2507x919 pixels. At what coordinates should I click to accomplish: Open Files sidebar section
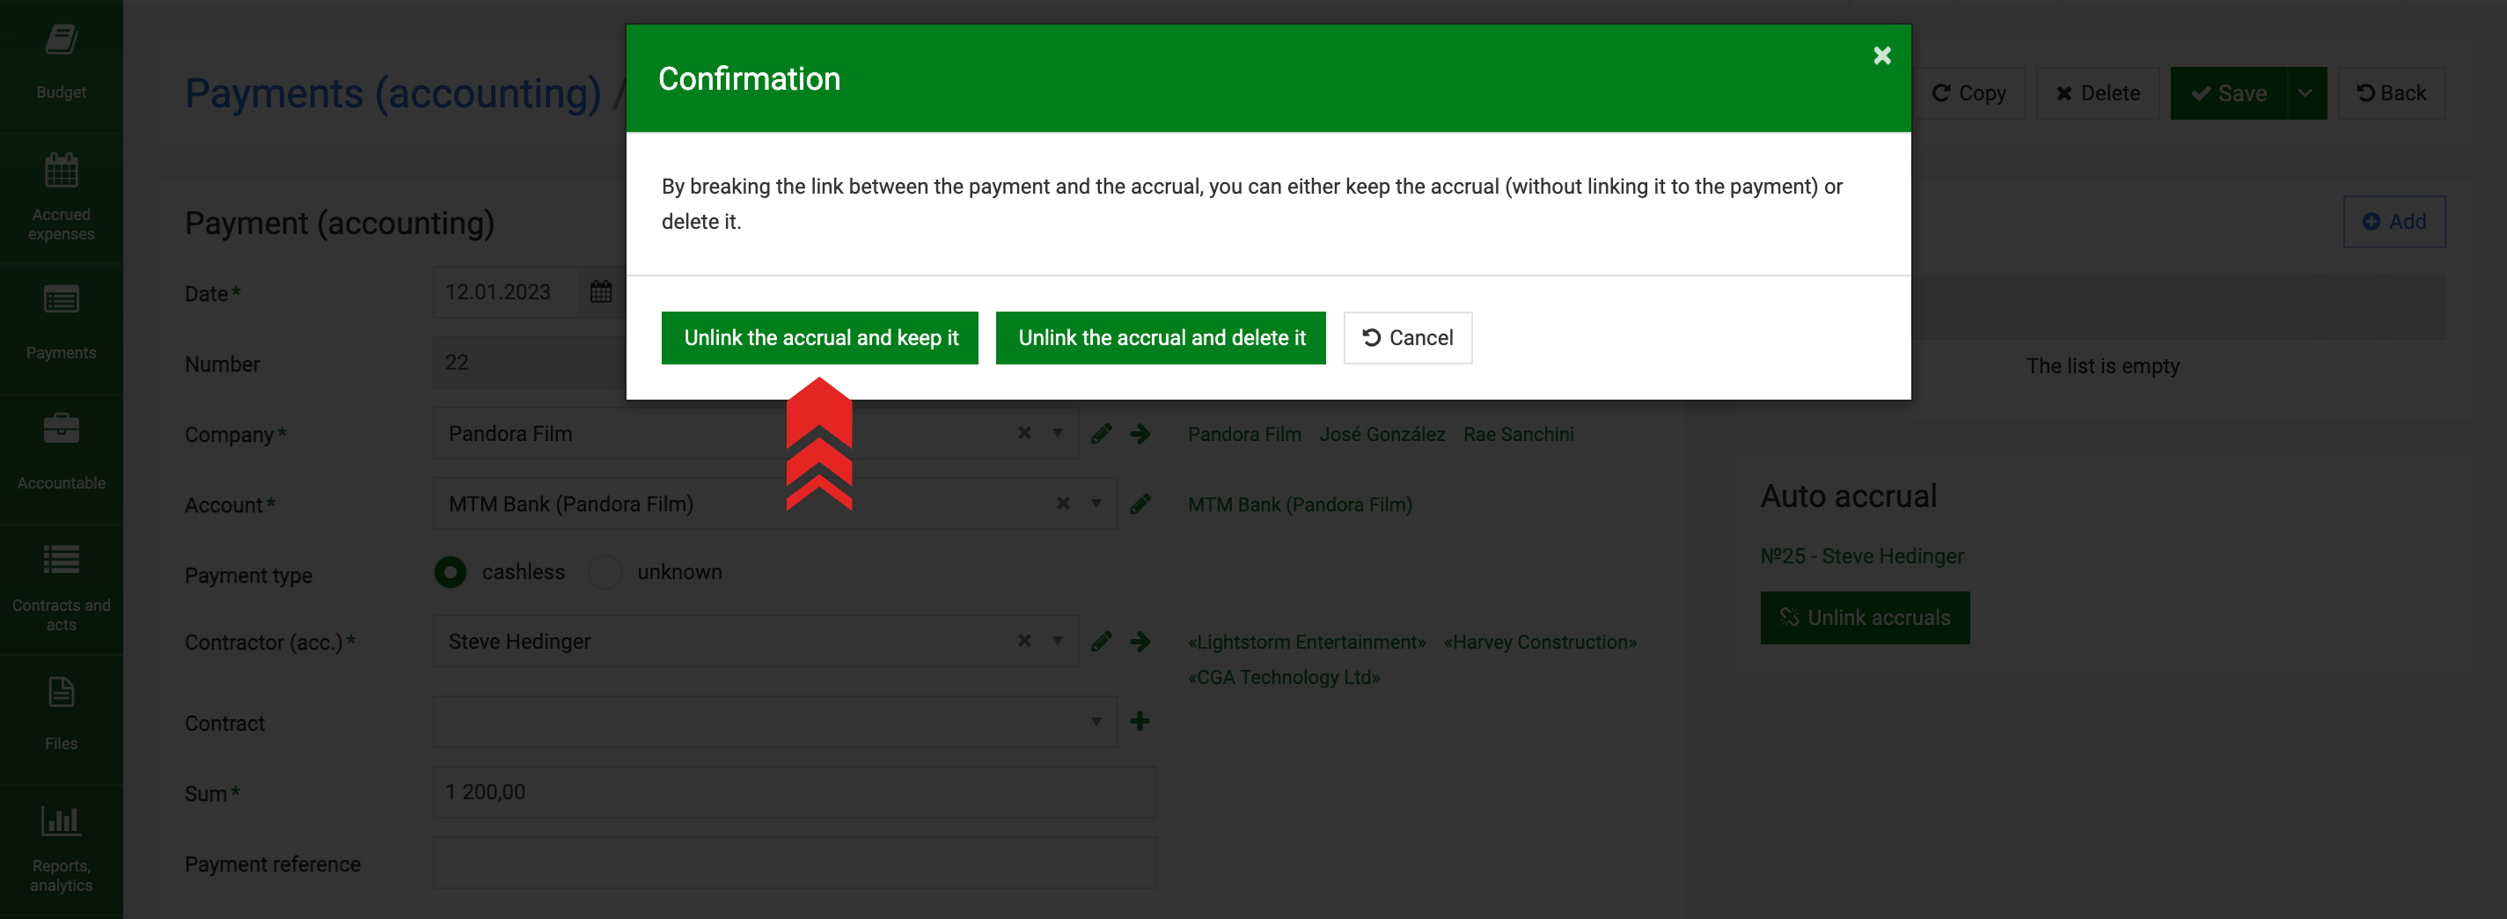[x=62, y=719]
